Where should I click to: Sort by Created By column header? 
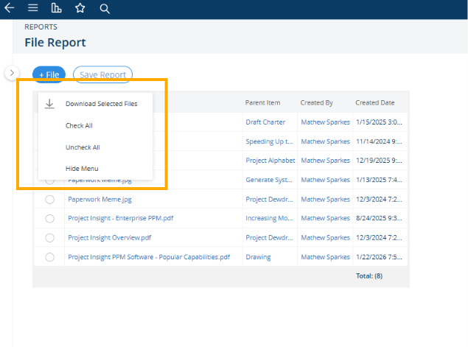pyautogui.click(x=316, y=102)
